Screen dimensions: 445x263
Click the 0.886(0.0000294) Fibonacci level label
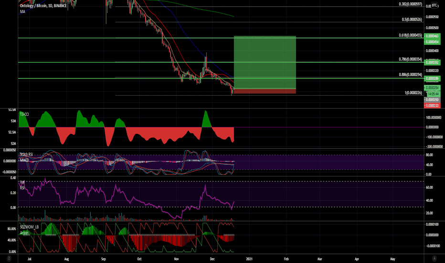coord(410,75)
